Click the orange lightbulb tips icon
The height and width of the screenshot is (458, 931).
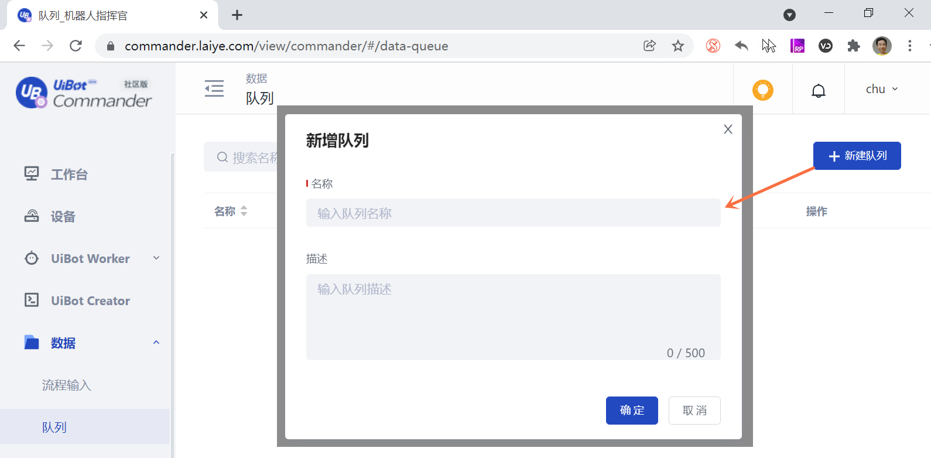pyautogui.click(x=763, y=90)
